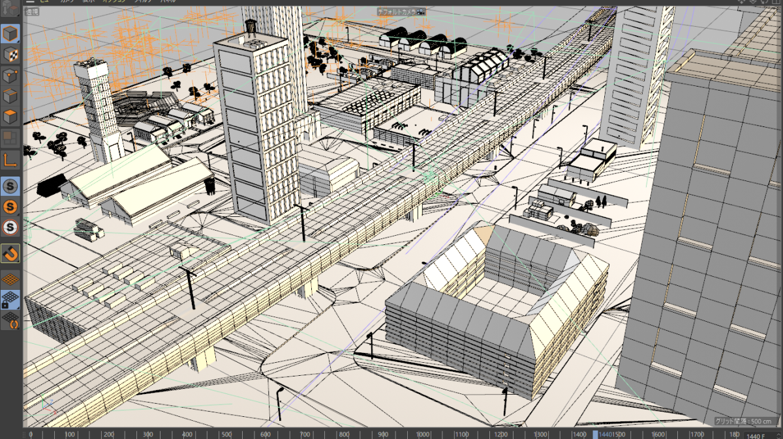The height and width of the screenshot is (439, 783).
Task: Click the デフォルトカメラ camera label
Action: click(399, 12)
